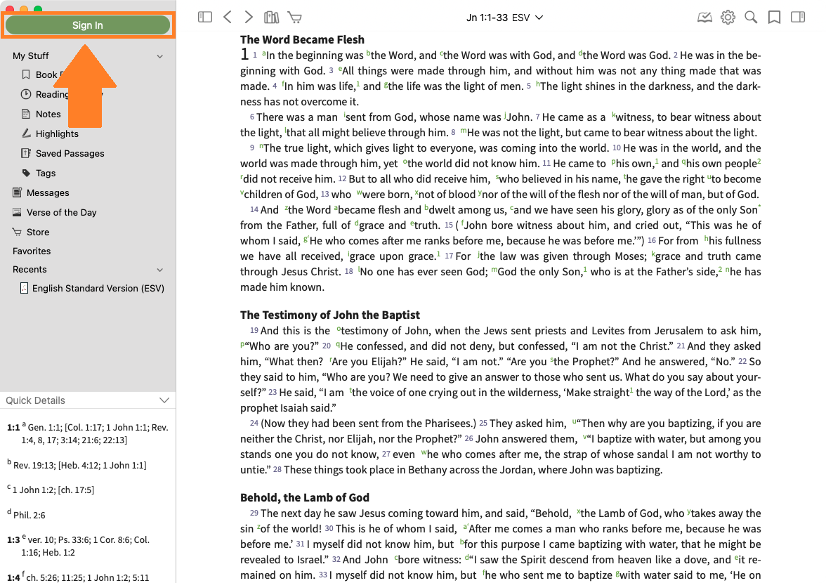Open the store cart icon in toolbar
Screen dimensions: 826x583
(x=294, y=17)
